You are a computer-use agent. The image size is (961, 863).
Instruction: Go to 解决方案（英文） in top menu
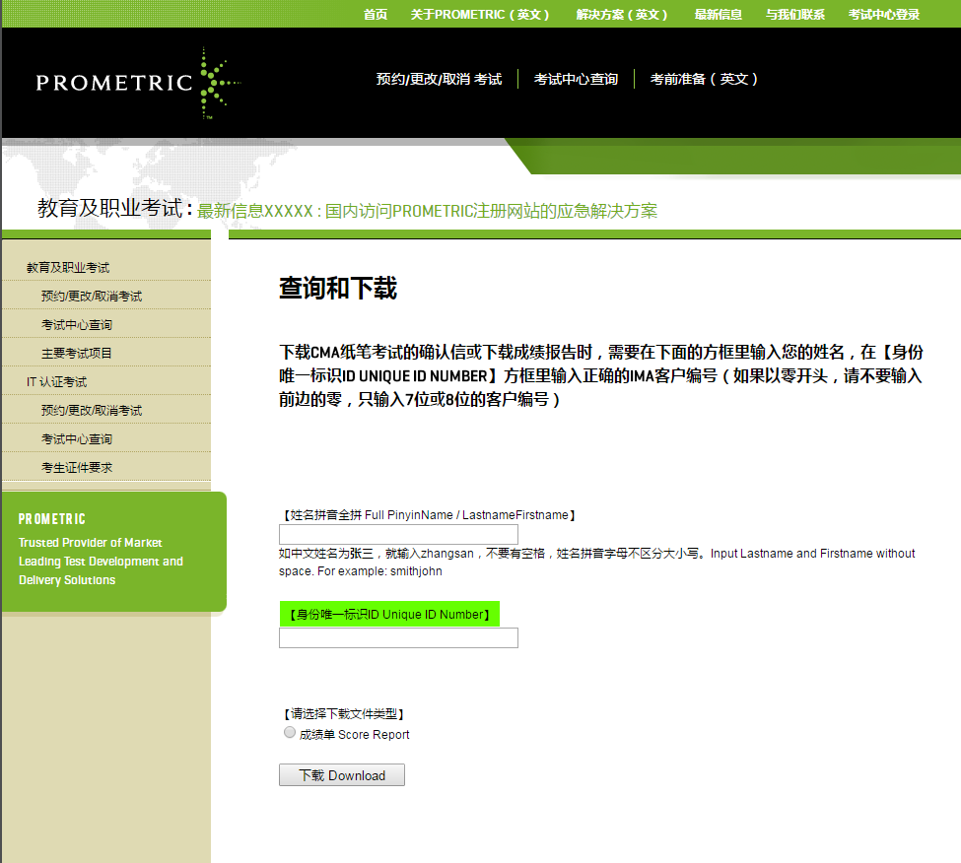point(623,14)
